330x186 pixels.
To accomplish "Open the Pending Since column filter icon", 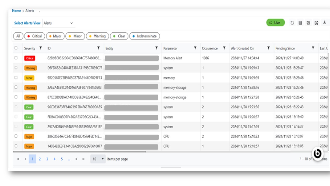I will (313, 48).
